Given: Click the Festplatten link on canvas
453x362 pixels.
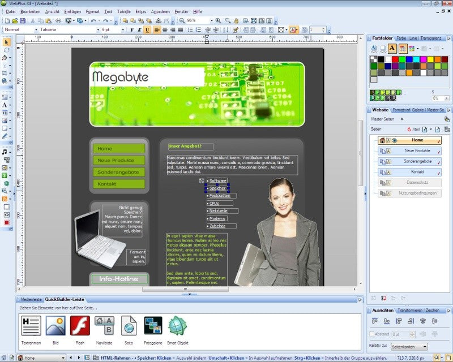Looking at the screenshot, I should [x=220, y=196].
